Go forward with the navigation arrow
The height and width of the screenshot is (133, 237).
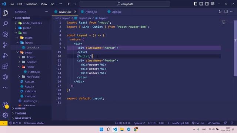[x=75, y=4]
